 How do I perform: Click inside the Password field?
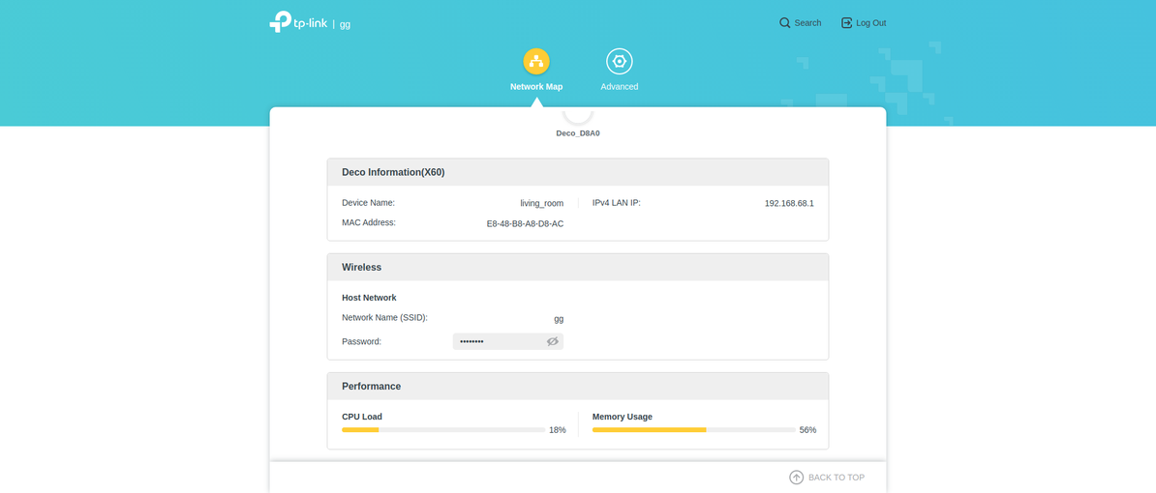click(496, 341)
